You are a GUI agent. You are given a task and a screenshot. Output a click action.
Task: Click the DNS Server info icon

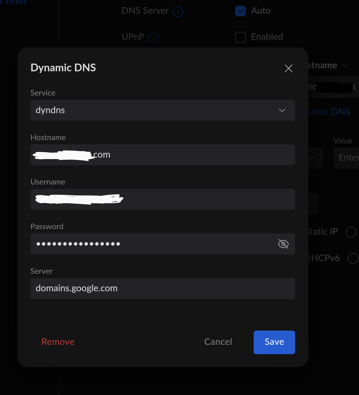pos(178,12)
